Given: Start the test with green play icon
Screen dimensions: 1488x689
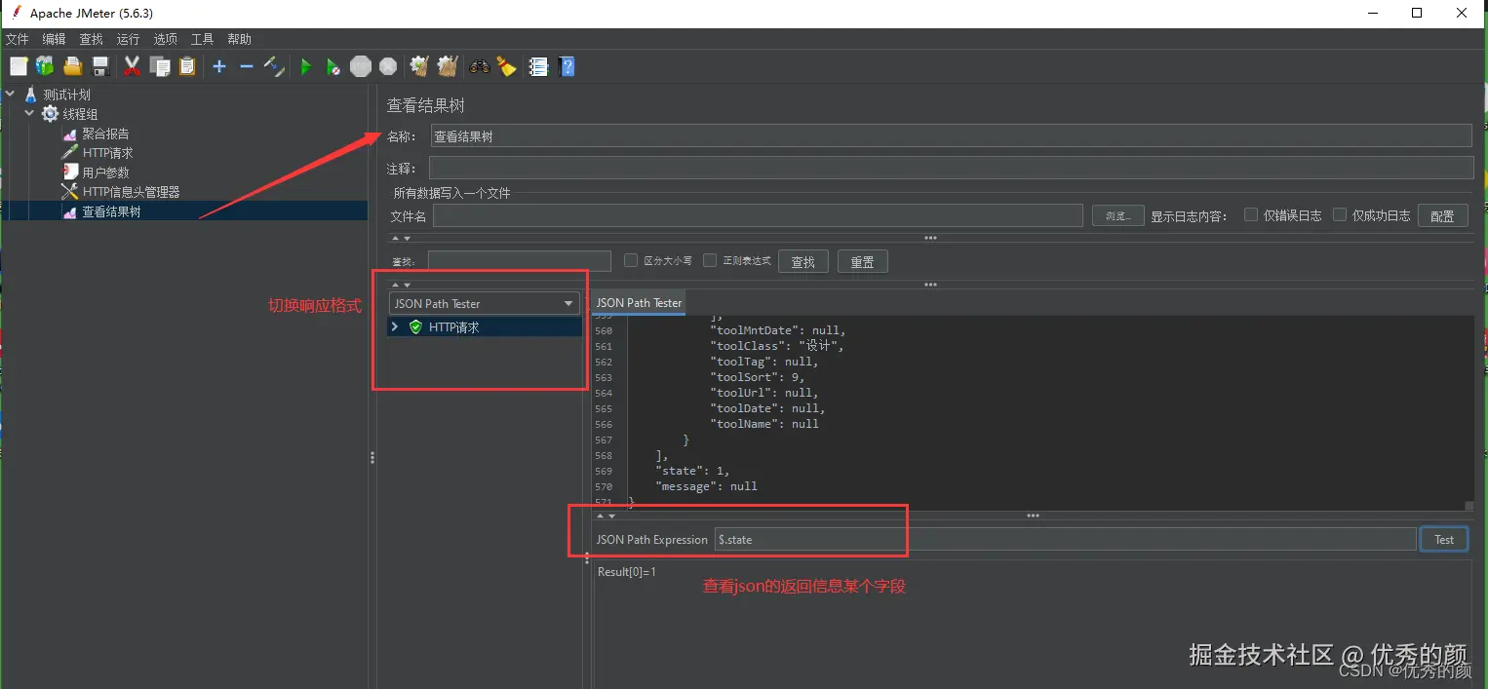Looking at the screenshot, I should (x=306, y=66).
